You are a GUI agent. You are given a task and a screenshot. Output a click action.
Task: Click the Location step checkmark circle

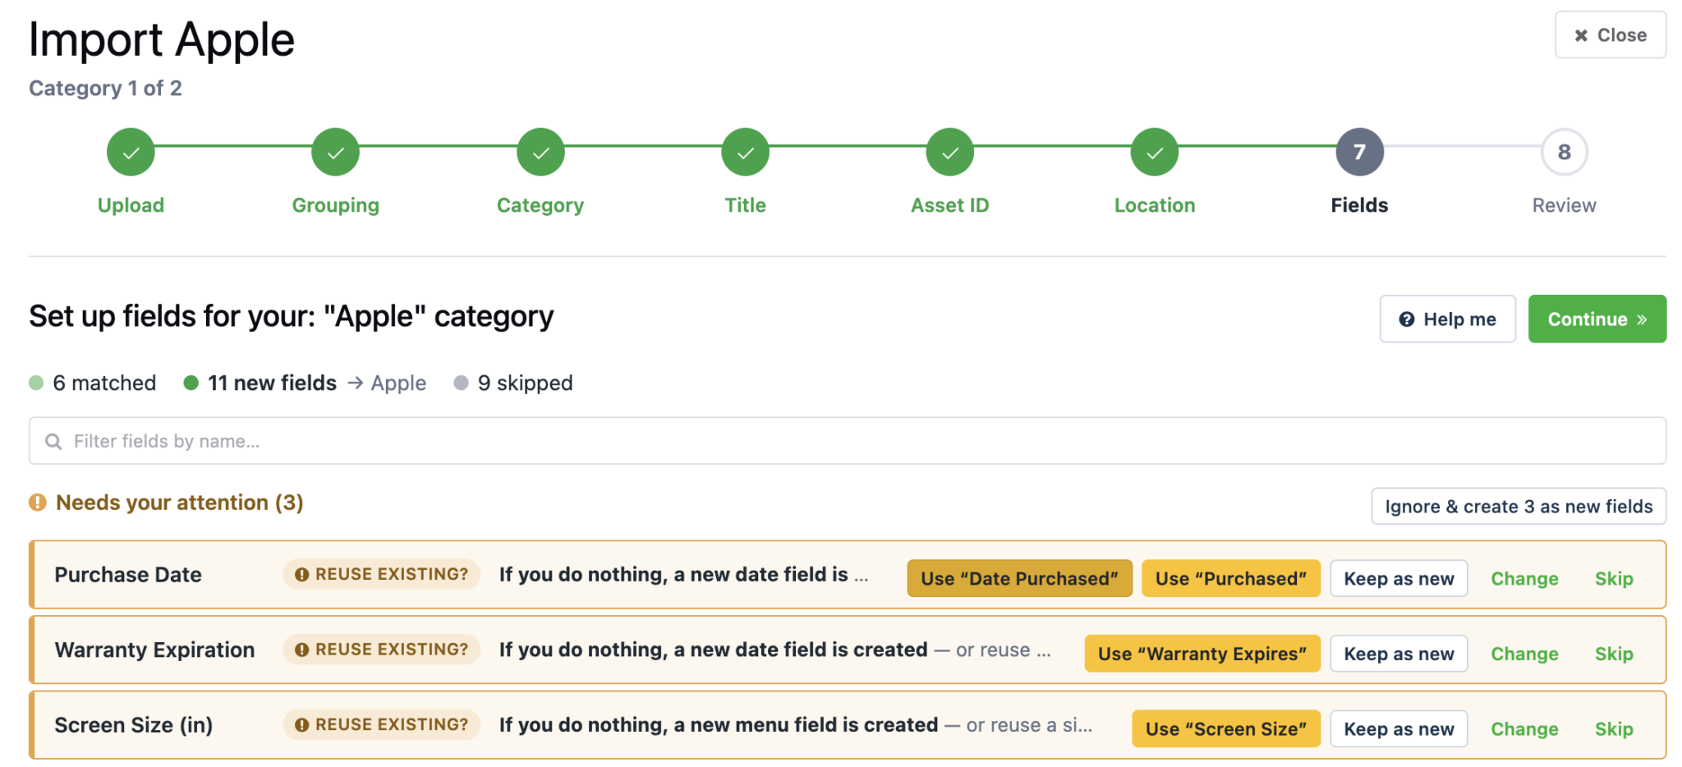(x=1155, y=152)
